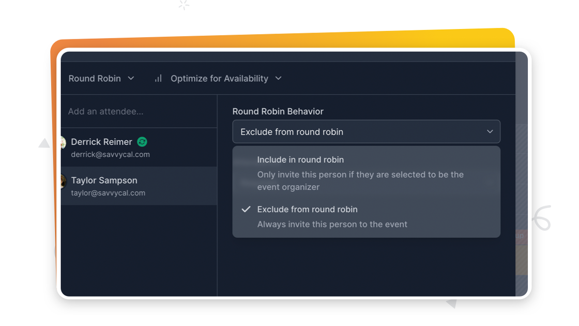
Task: Click the 'Always invite this person' description text
Action: (332, 224)
